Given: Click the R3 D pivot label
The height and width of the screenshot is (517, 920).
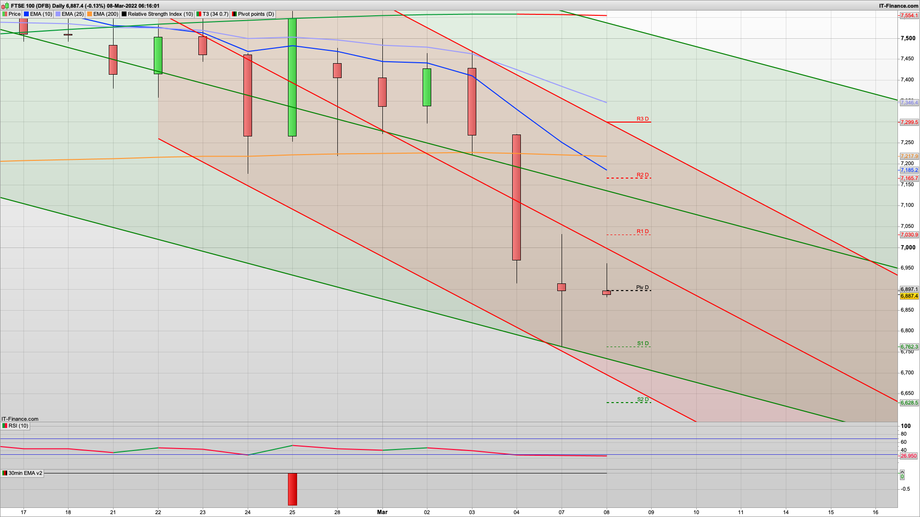Looking at the screenshot, I should pos(643,119).
